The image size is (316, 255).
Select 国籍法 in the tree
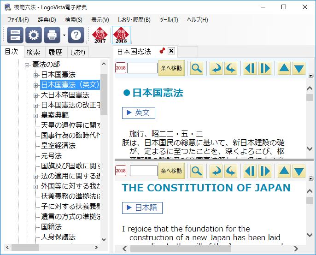point(52,227)
